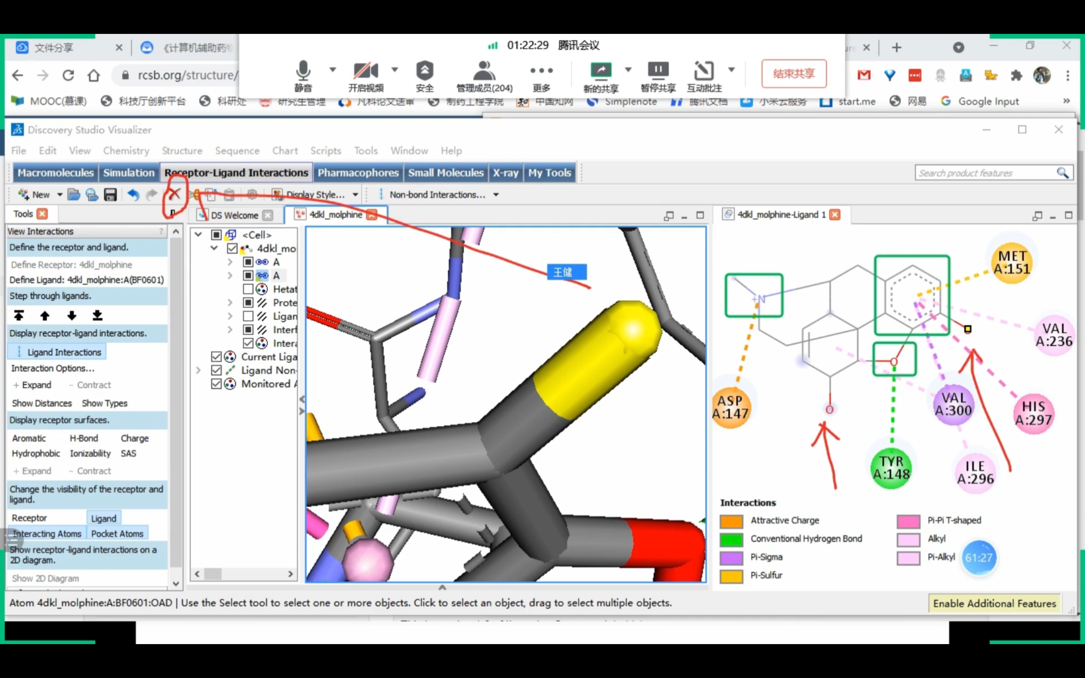The height and width of the screenshot is (678, 1085).
Task: Check the Ligan group checkbox
Action: [248, 316]
